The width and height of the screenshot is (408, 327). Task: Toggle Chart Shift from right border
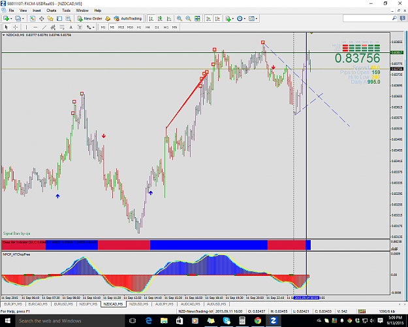pyautogui.click(x=217, y=18)
